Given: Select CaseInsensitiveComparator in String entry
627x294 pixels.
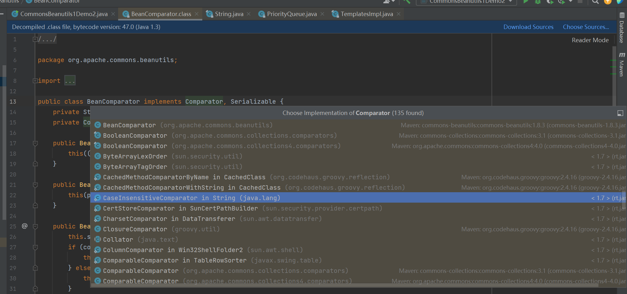Looking at the screenshot, I should (x=358, y=198).
